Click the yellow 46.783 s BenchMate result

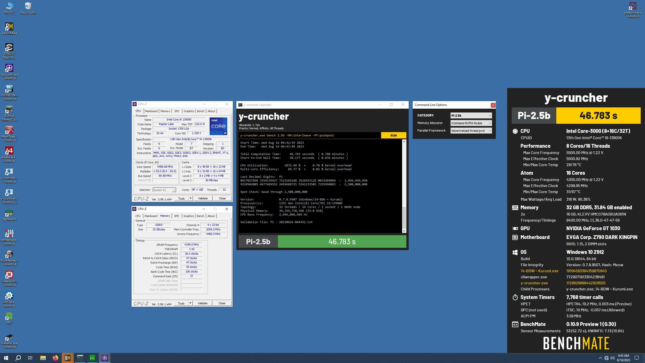click(x=598, y=115)
